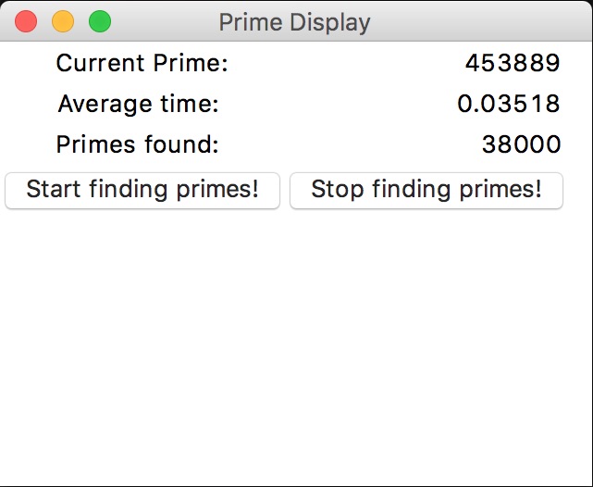
Task: Click the bottom edge of the window
Action: [x=296, y=484]
